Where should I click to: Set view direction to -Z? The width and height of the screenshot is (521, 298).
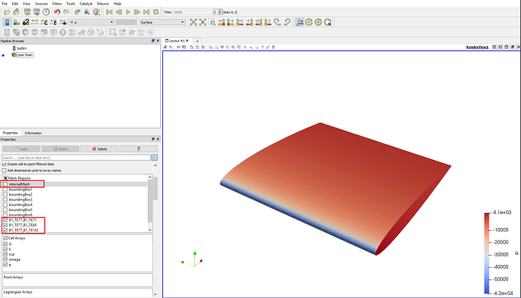268,22
